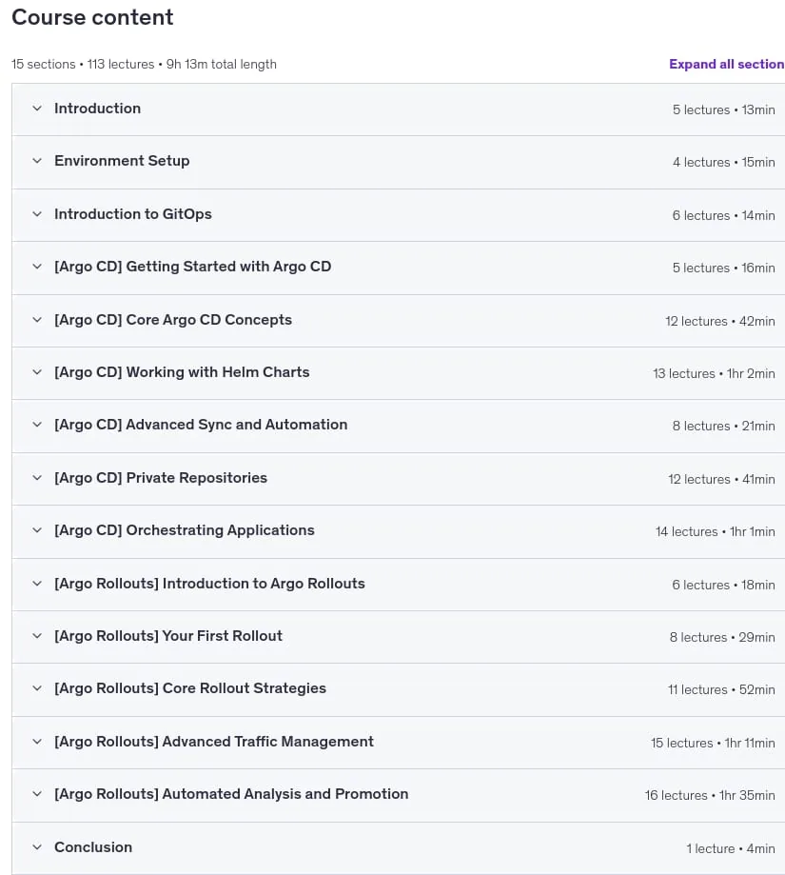The height and width of the screenshot is (875, 785).
Task: Click '16 lectures • 1hr 35min' text
Action: pos(710,795)
